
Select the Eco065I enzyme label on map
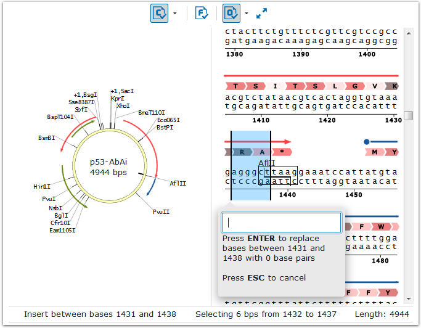[x=168, y=120]
